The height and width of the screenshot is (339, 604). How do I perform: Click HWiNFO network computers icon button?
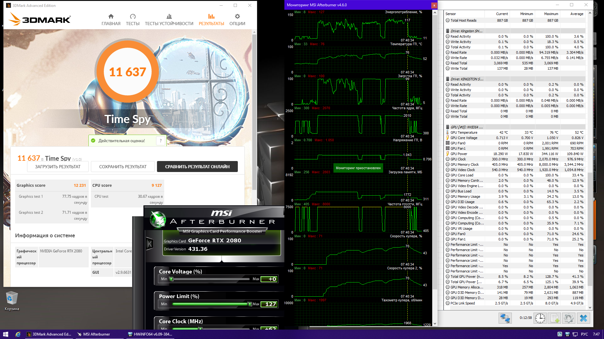coord(505,318)
